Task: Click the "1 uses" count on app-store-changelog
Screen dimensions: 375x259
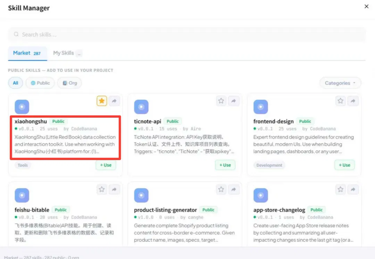Action: tap(286, 217)
